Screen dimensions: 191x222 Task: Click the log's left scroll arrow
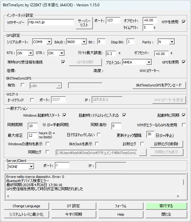(8, 196)
